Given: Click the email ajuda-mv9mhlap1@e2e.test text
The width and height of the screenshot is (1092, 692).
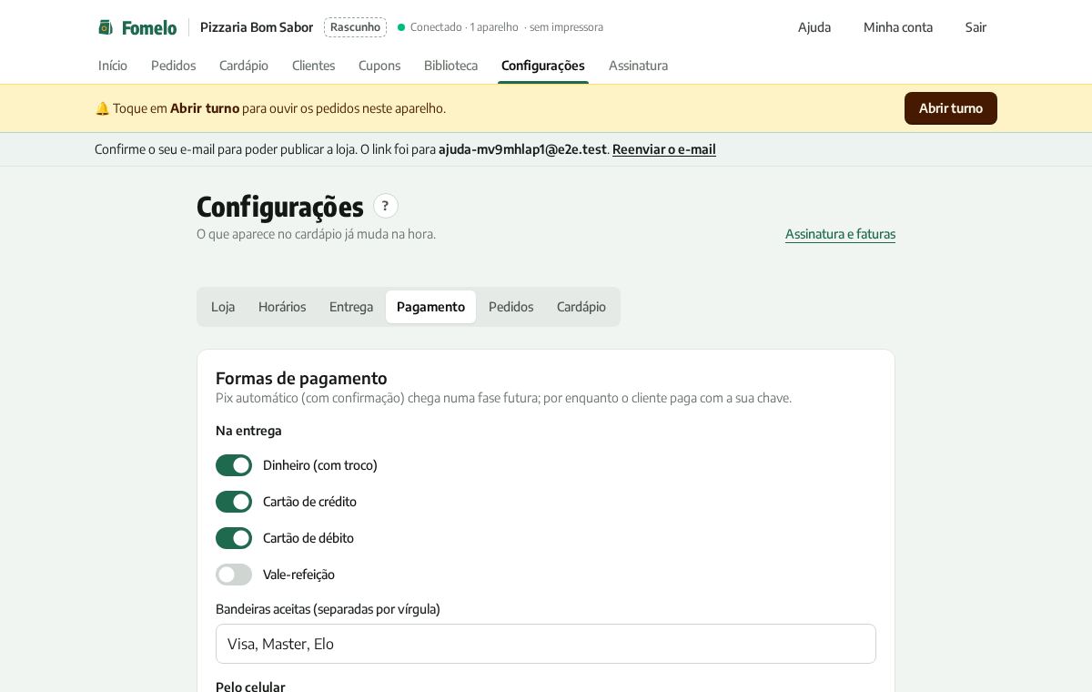Looking at the screenshot, I should (x=522, y=149).
